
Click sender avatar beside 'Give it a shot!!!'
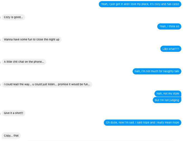(x=0, y=113)
